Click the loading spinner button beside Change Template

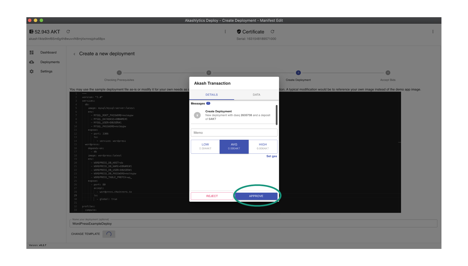coord(109,234)
